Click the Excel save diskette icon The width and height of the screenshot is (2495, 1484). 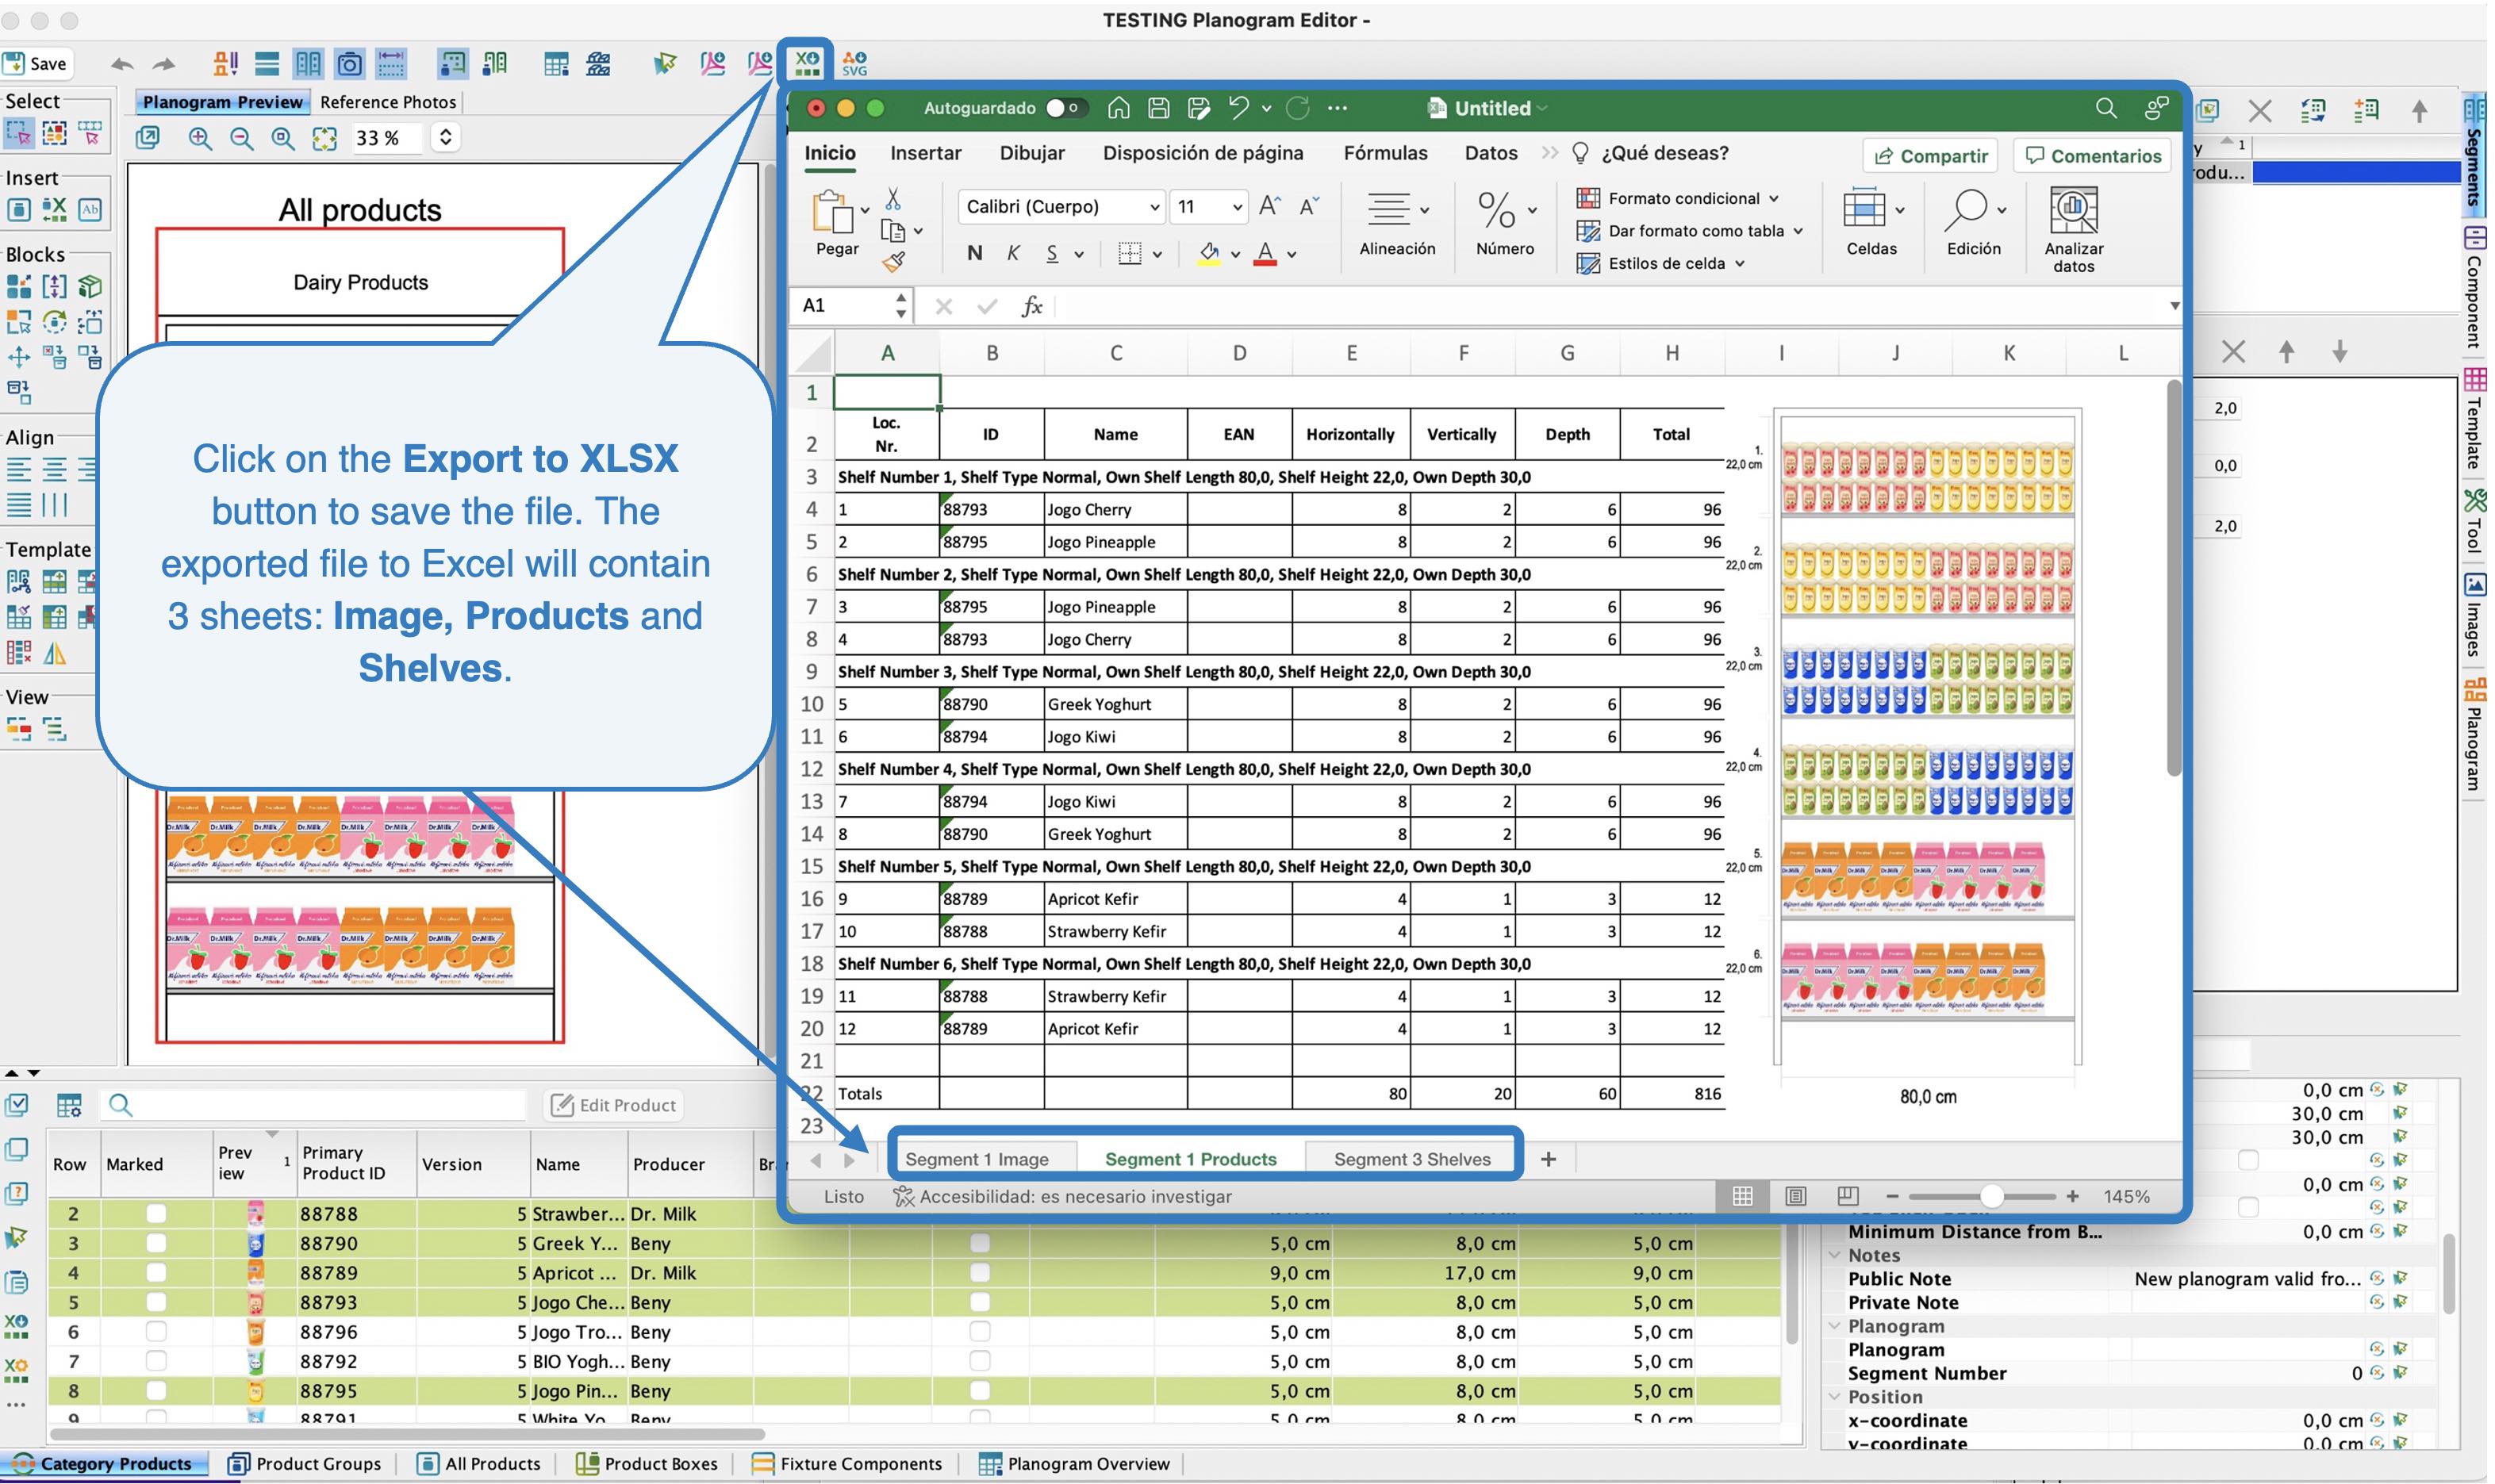(x=1158, y=108)
